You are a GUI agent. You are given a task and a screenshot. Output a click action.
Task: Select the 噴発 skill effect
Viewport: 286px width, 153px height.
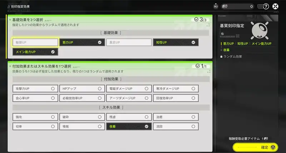pos(82,126)
